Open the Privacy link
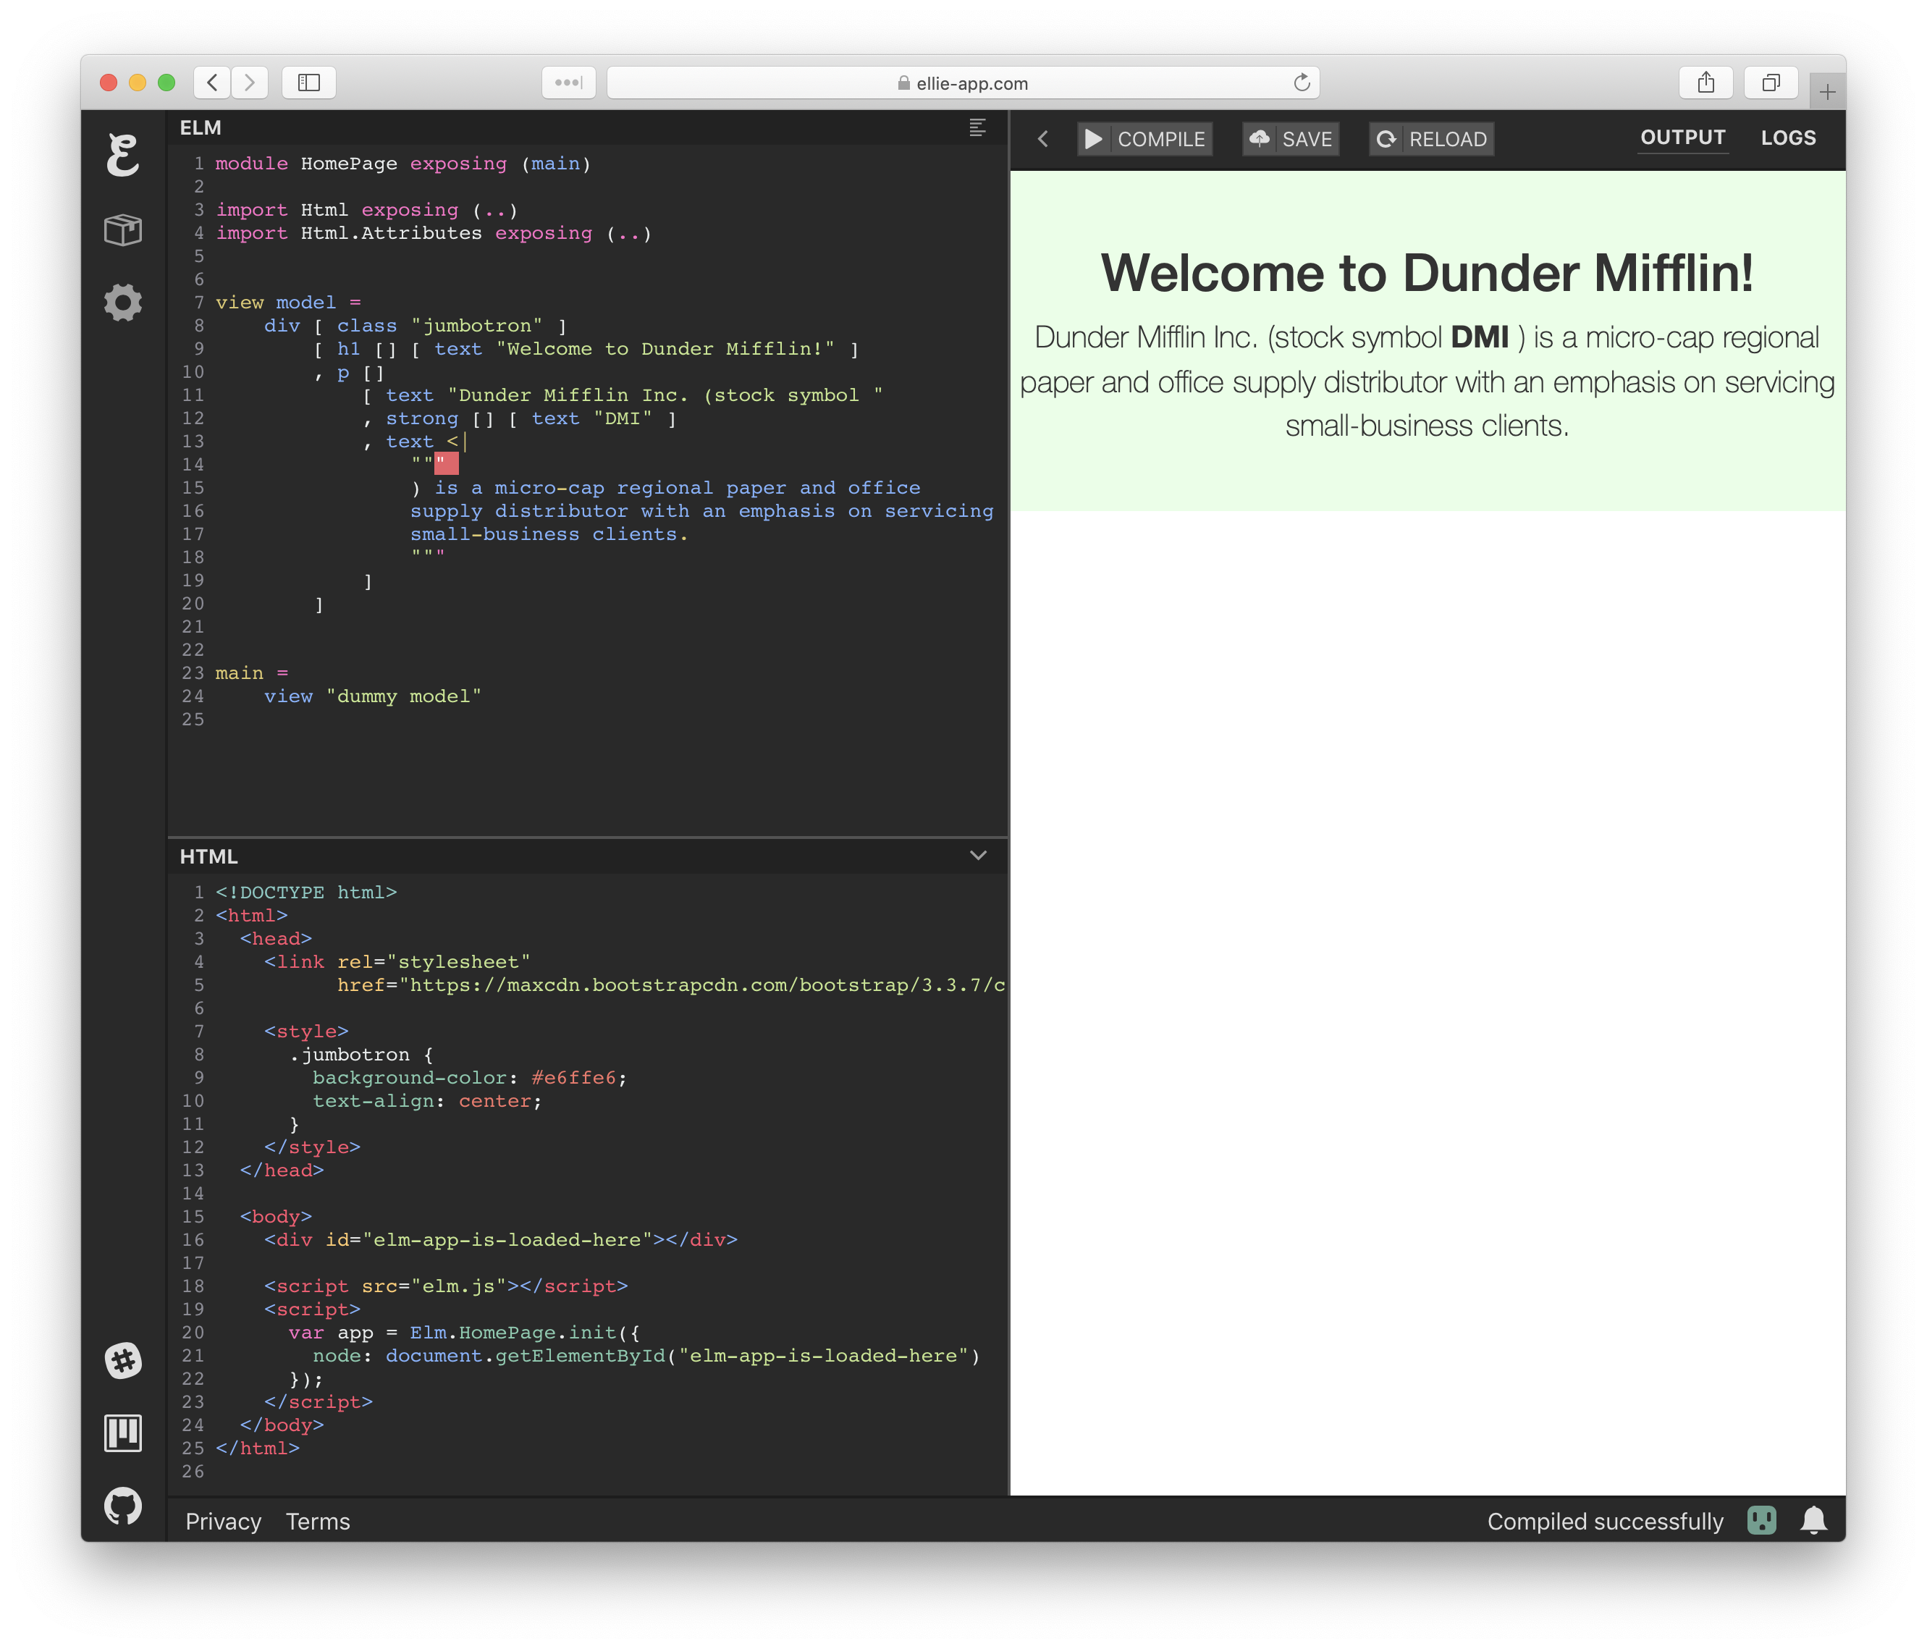Screen dimensions: 1927x1649 (x=223, y=1522)
